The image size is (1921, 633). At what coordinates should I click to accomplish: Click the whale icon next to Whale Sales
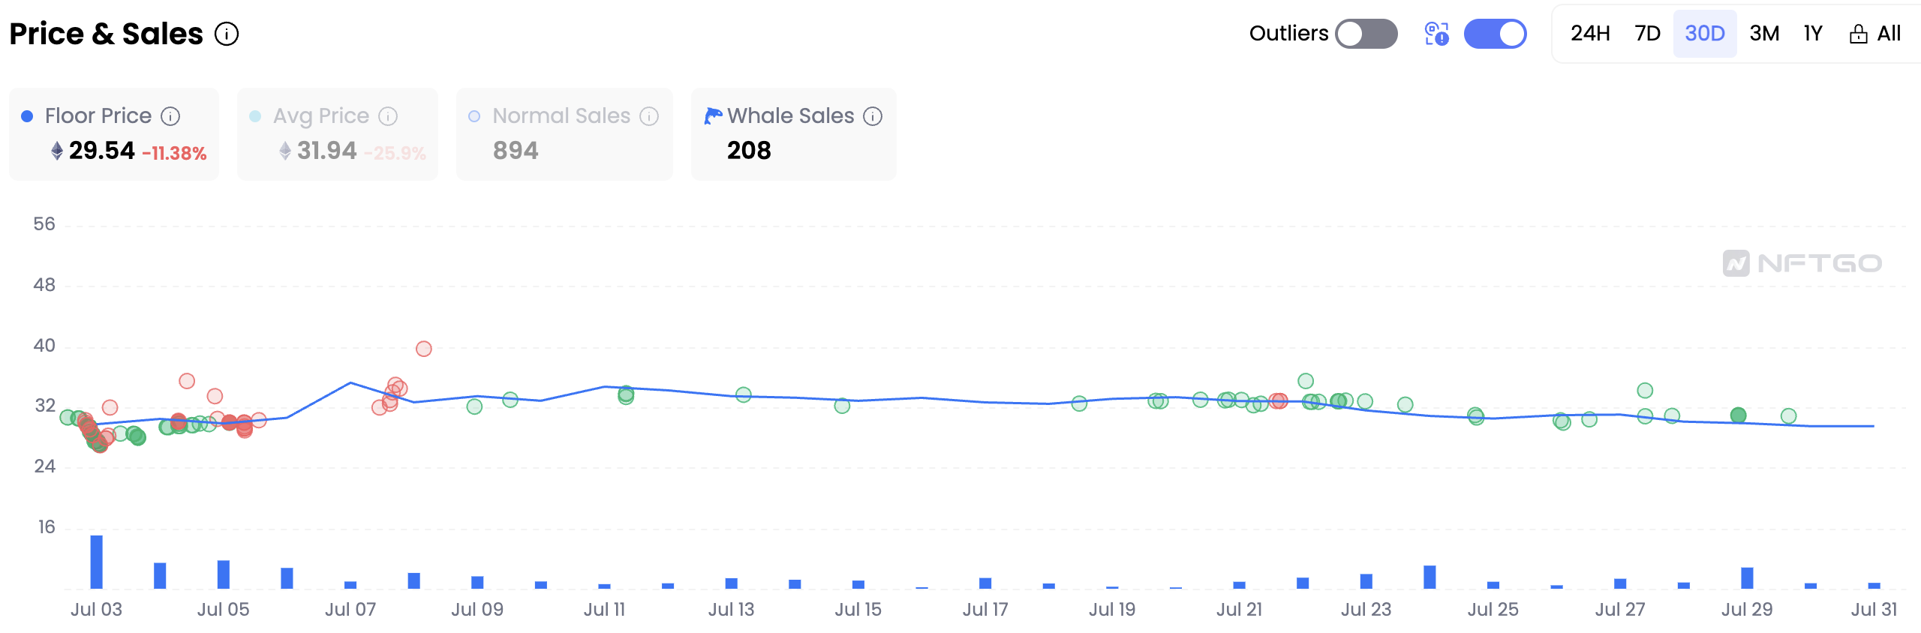(713, 115)
